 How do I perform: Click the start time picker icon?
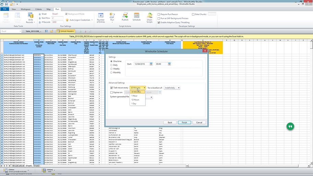(x=169, y=64)
